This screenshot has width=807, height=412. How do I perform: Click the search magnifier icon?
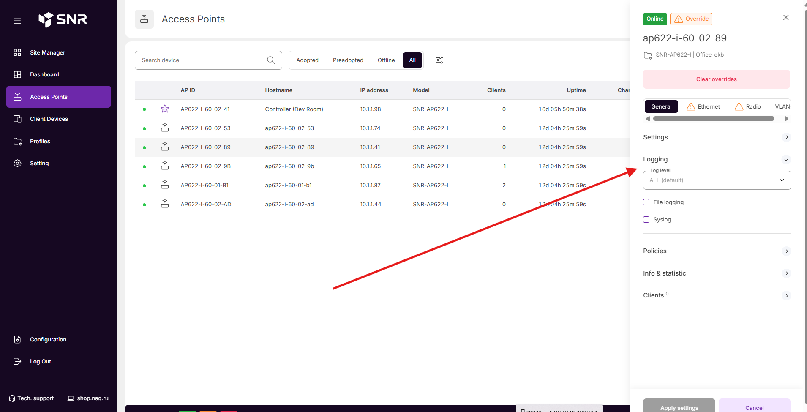[x=271, y=60]
